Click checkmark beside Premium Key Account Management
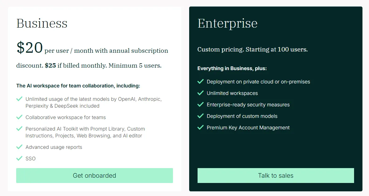Image resolution: width=369 pixels, height=196 pixels. [x=200, y=127]
